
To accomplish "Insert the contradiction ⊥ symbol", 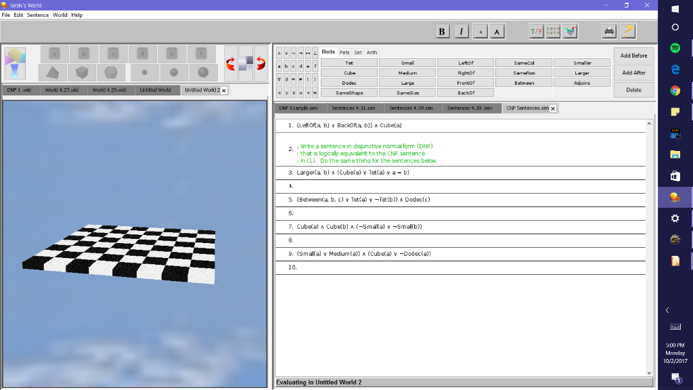I will [315, 53].
